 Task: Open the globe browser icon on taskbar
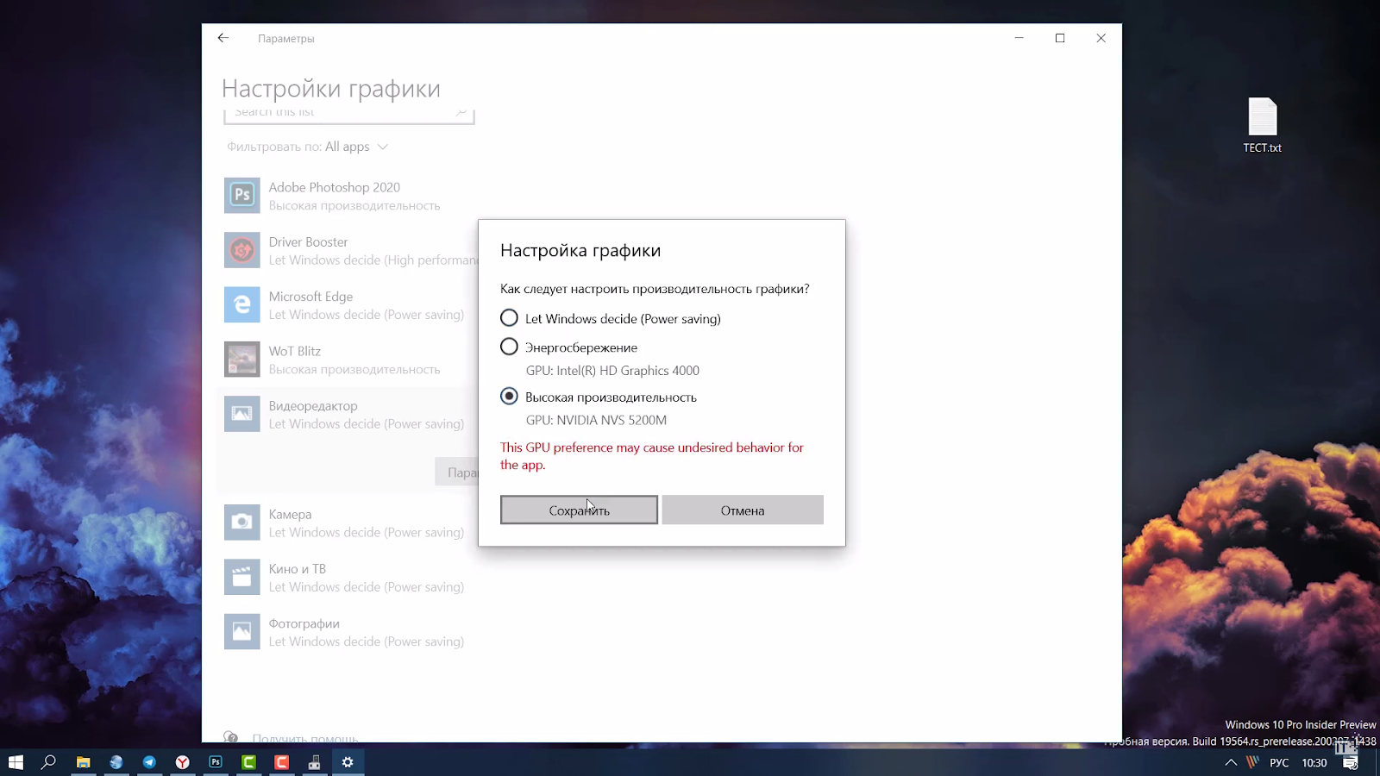pos(116,762)
